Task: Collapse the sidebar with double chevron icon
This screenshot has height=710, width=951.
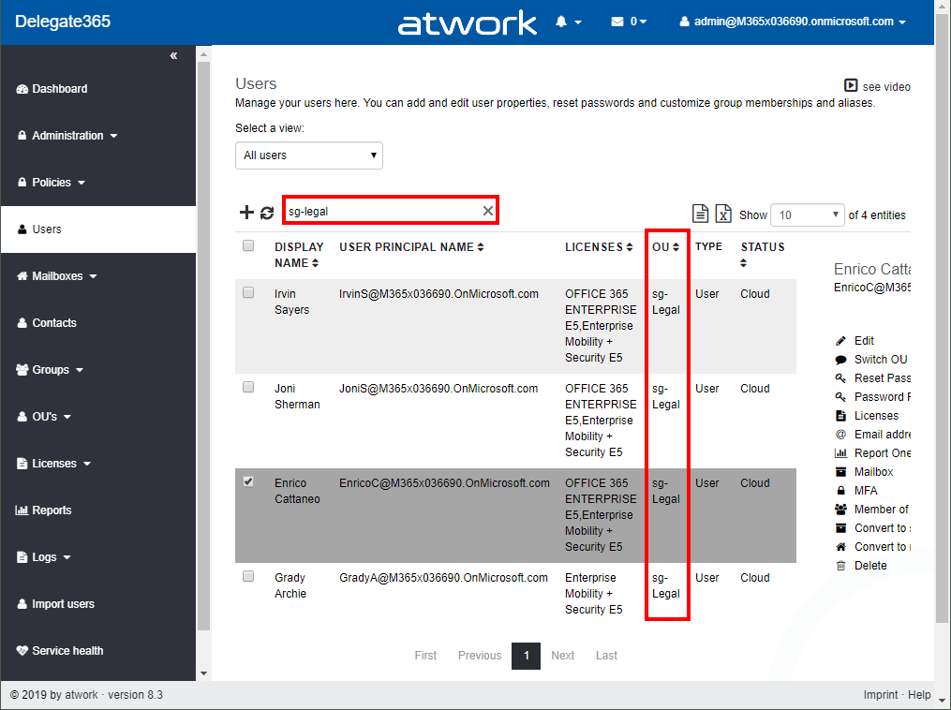Action: click(x=173, y=56)
